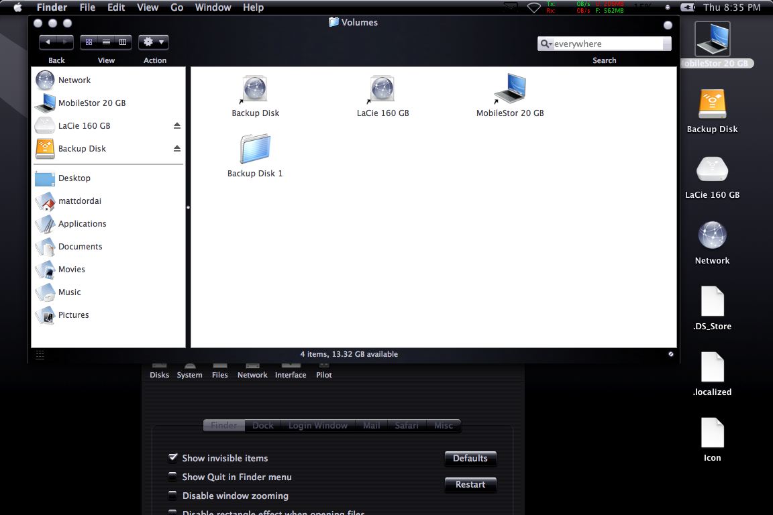
Task: Open mattdordai home folder in sidebar
Action: point(79,201)
